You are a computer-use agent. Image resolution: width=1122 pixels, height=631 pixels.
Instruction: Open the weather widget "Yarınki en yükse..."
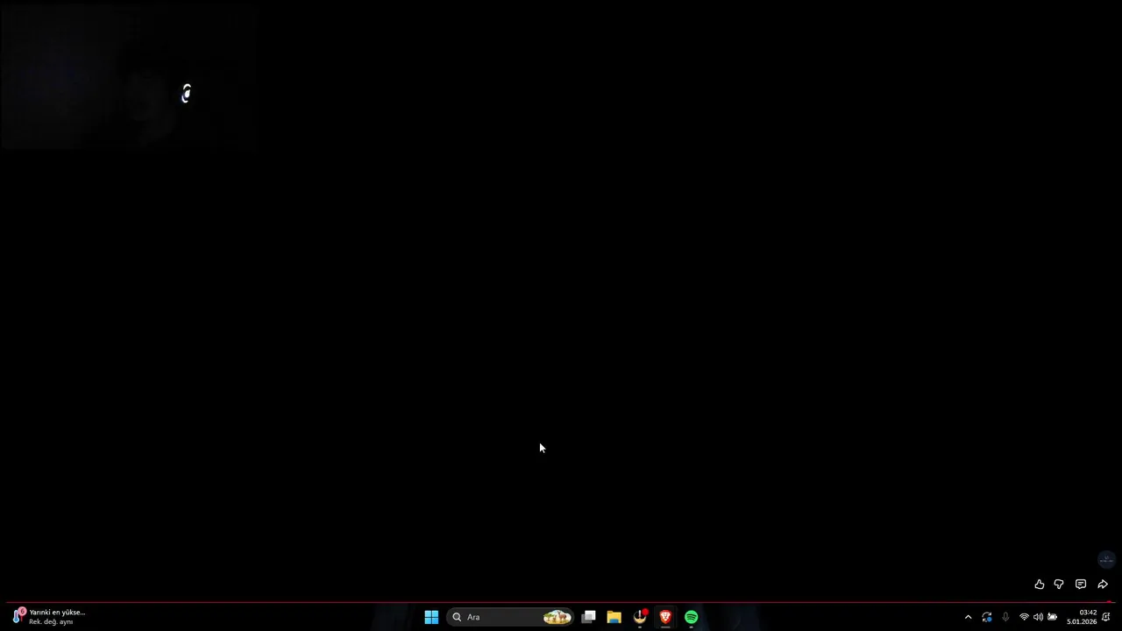(49, 617)
